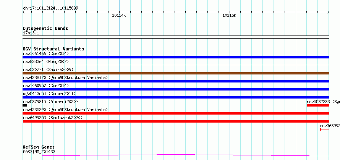The image size is (340, 160).
Task: Click the thin nsv833364 variant line
Action: [x=176, y=65]
